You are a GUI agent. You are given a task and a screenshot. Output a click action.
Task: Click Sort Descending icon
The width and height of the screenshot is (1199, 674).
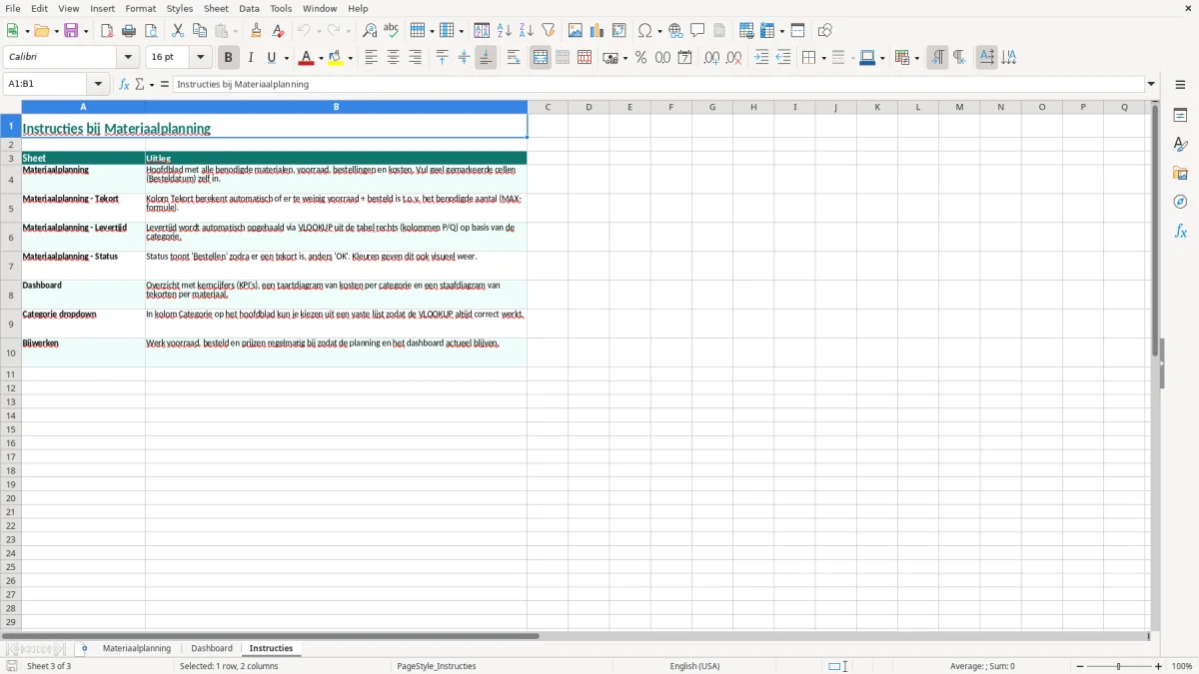tap(527, 31)
